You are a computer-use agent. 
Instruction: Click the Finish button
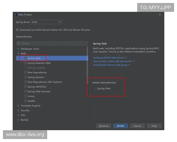[x=120, y=126]
